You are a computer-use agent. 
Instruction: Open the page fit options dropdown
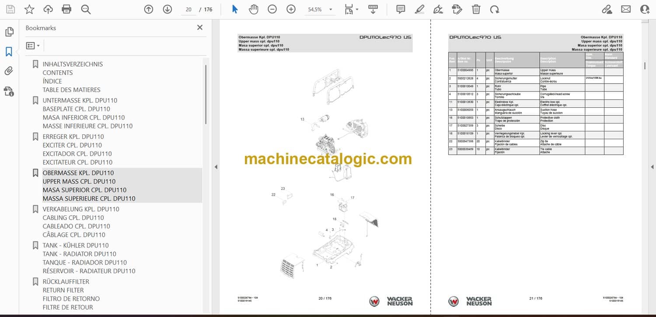click(351, 9)
